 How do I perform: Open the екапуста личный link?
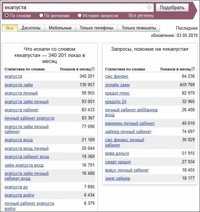point(21,93)
